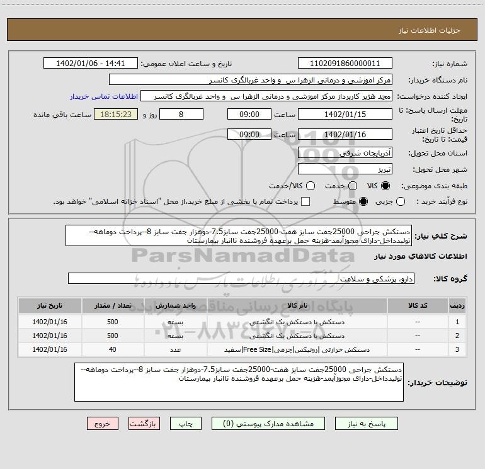Click the تاریخ نیاز column header

tap(50, 306)
